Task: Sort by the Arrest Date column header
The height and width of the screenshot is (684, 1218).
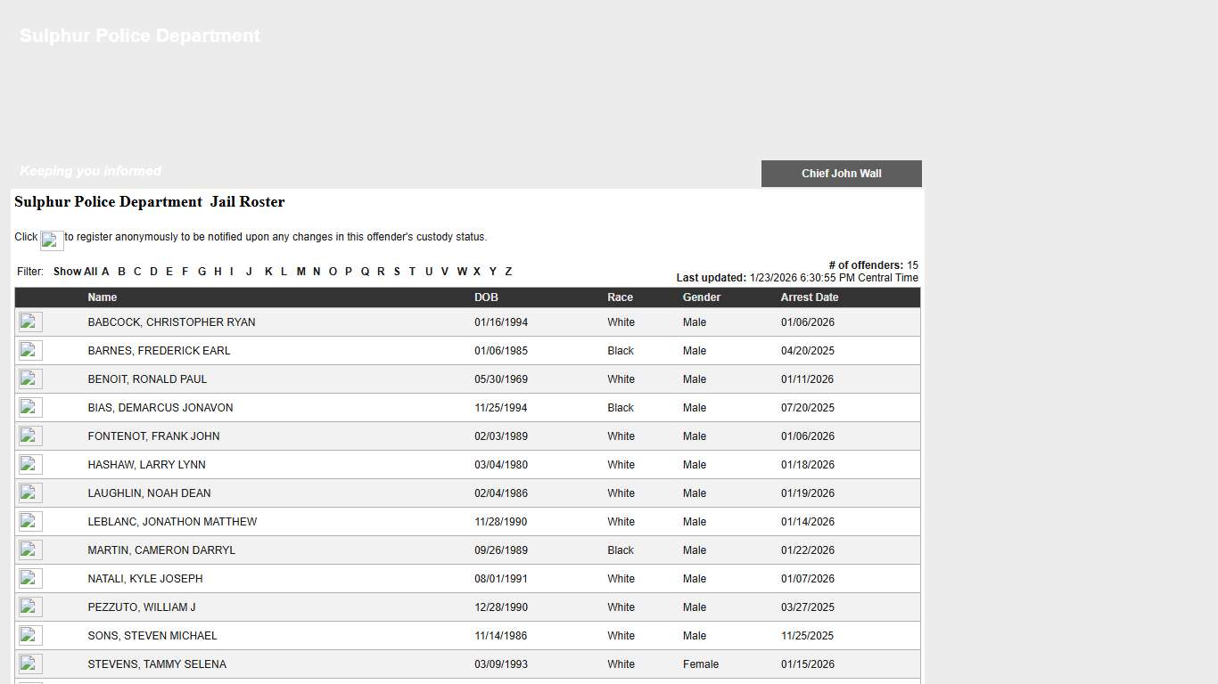Action: point(809,297)
